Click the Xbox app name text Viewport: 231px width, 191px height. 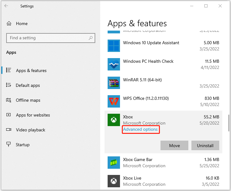(128, 117)
